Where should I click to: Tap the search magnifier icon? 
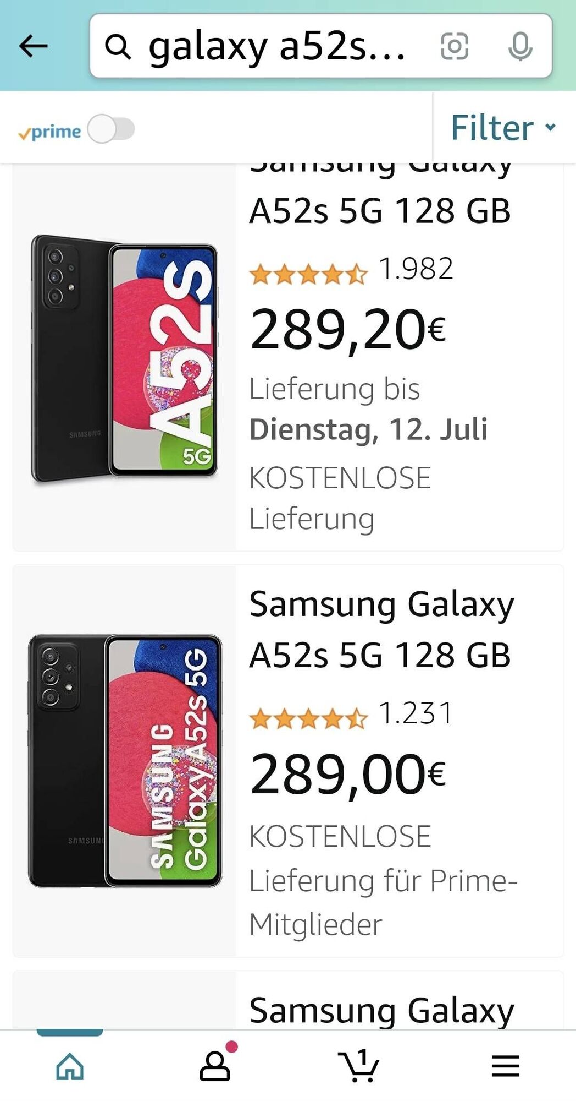[118, 46]
